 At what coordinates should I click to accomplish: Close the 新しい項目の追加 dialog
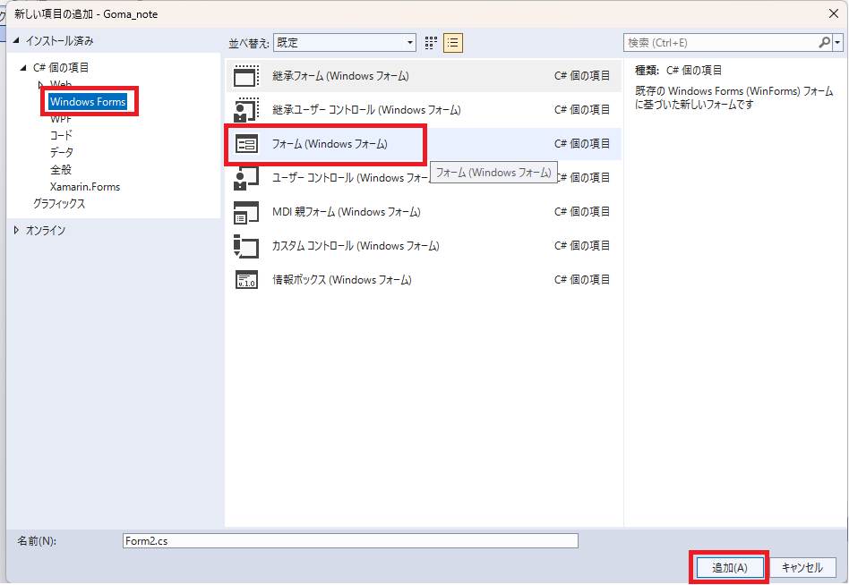(833, 13)
